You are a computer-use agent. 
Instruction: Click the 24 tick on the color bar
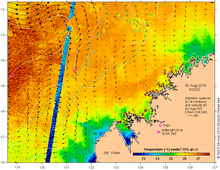[157, 159]
